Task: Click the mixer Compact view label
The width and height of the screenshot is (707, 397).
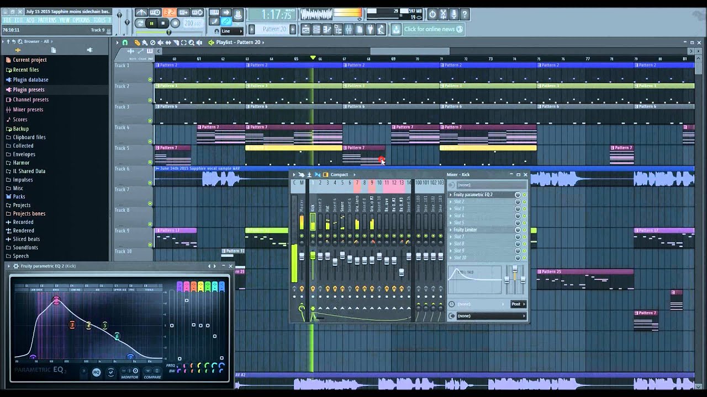Action: pos(339,175)
